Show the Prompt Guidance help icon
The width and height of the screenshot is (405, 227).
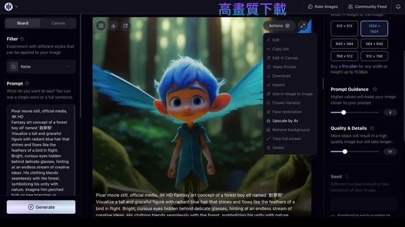coord(374,89)
